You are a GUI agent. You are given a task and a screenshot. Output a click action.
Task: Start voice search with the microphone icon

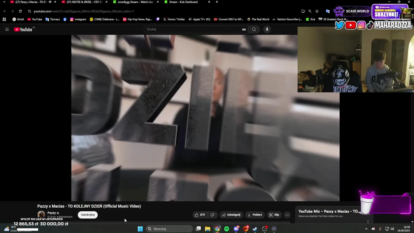tap(267, 29)
